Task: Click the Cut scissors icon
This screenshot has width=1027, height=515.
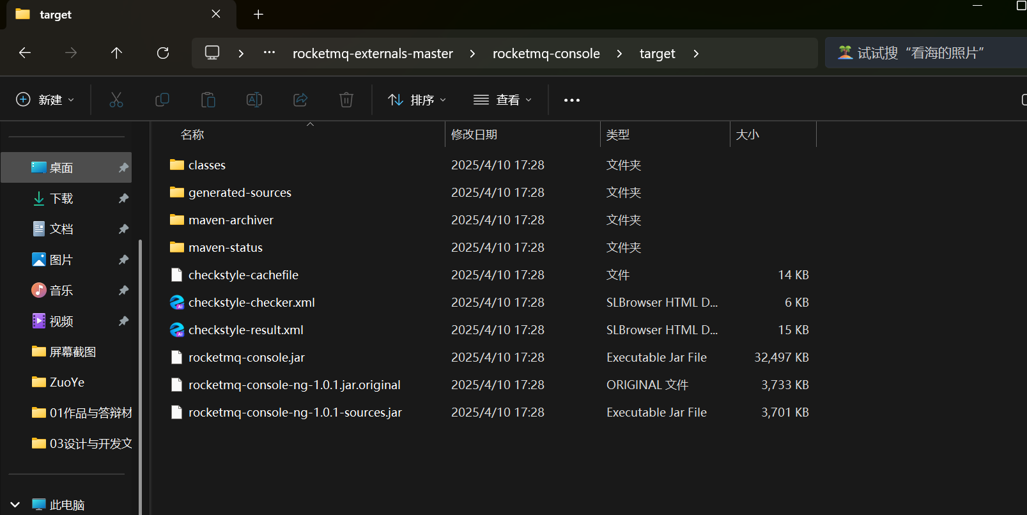Action: point(116,100)
